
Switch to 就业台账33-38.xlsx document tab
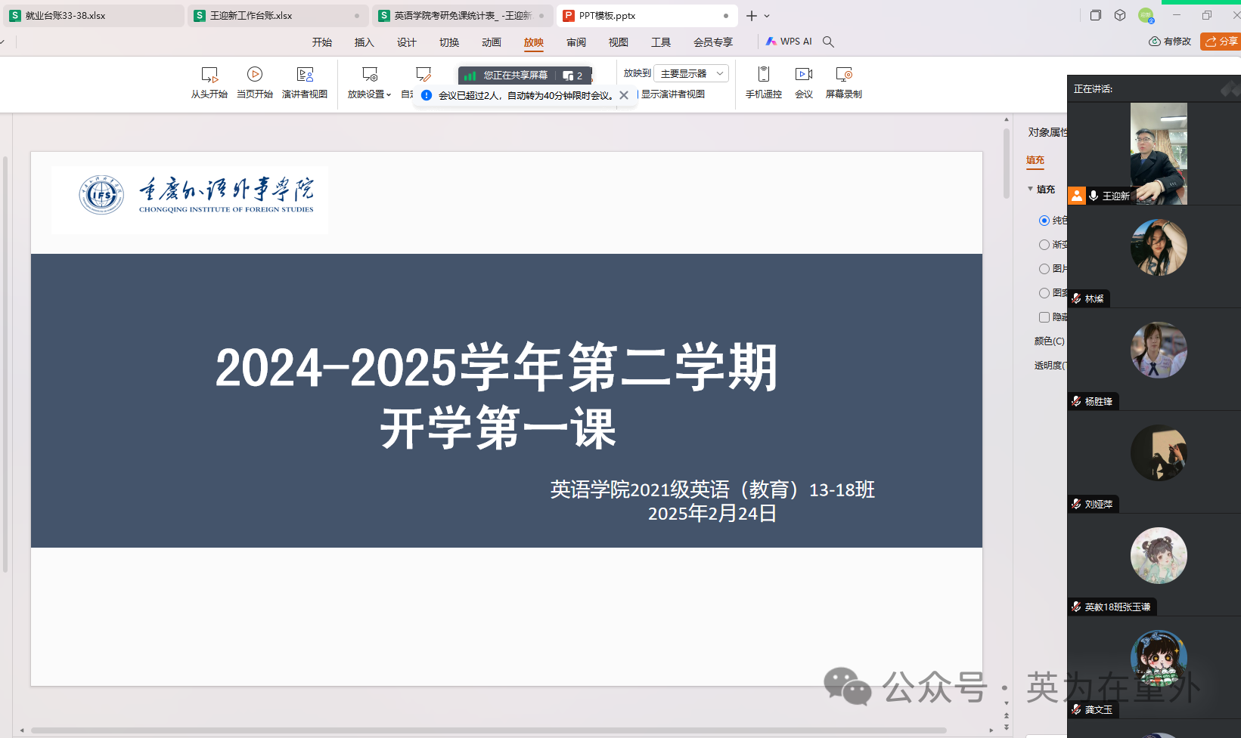pyautogui.click(x=94, y=16)
